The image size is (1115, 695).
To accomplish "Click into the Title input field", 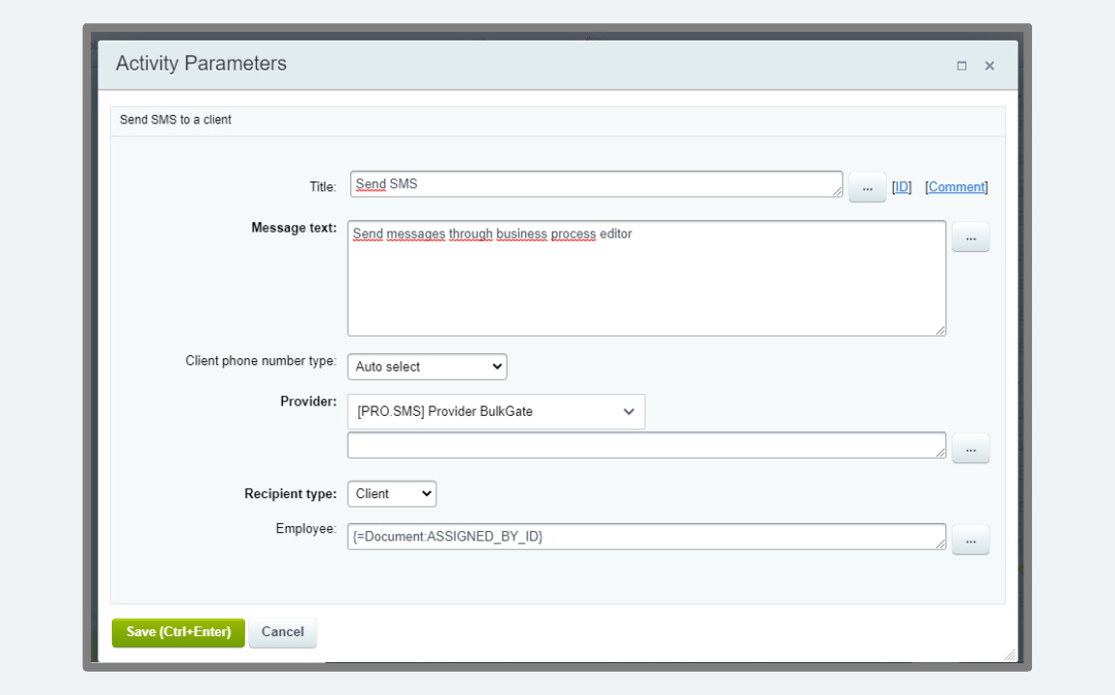I will point(594,184).
